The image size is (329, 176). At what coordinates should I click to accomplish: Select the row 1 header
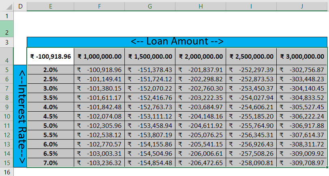pyautogui.click(x=6, y=16)
